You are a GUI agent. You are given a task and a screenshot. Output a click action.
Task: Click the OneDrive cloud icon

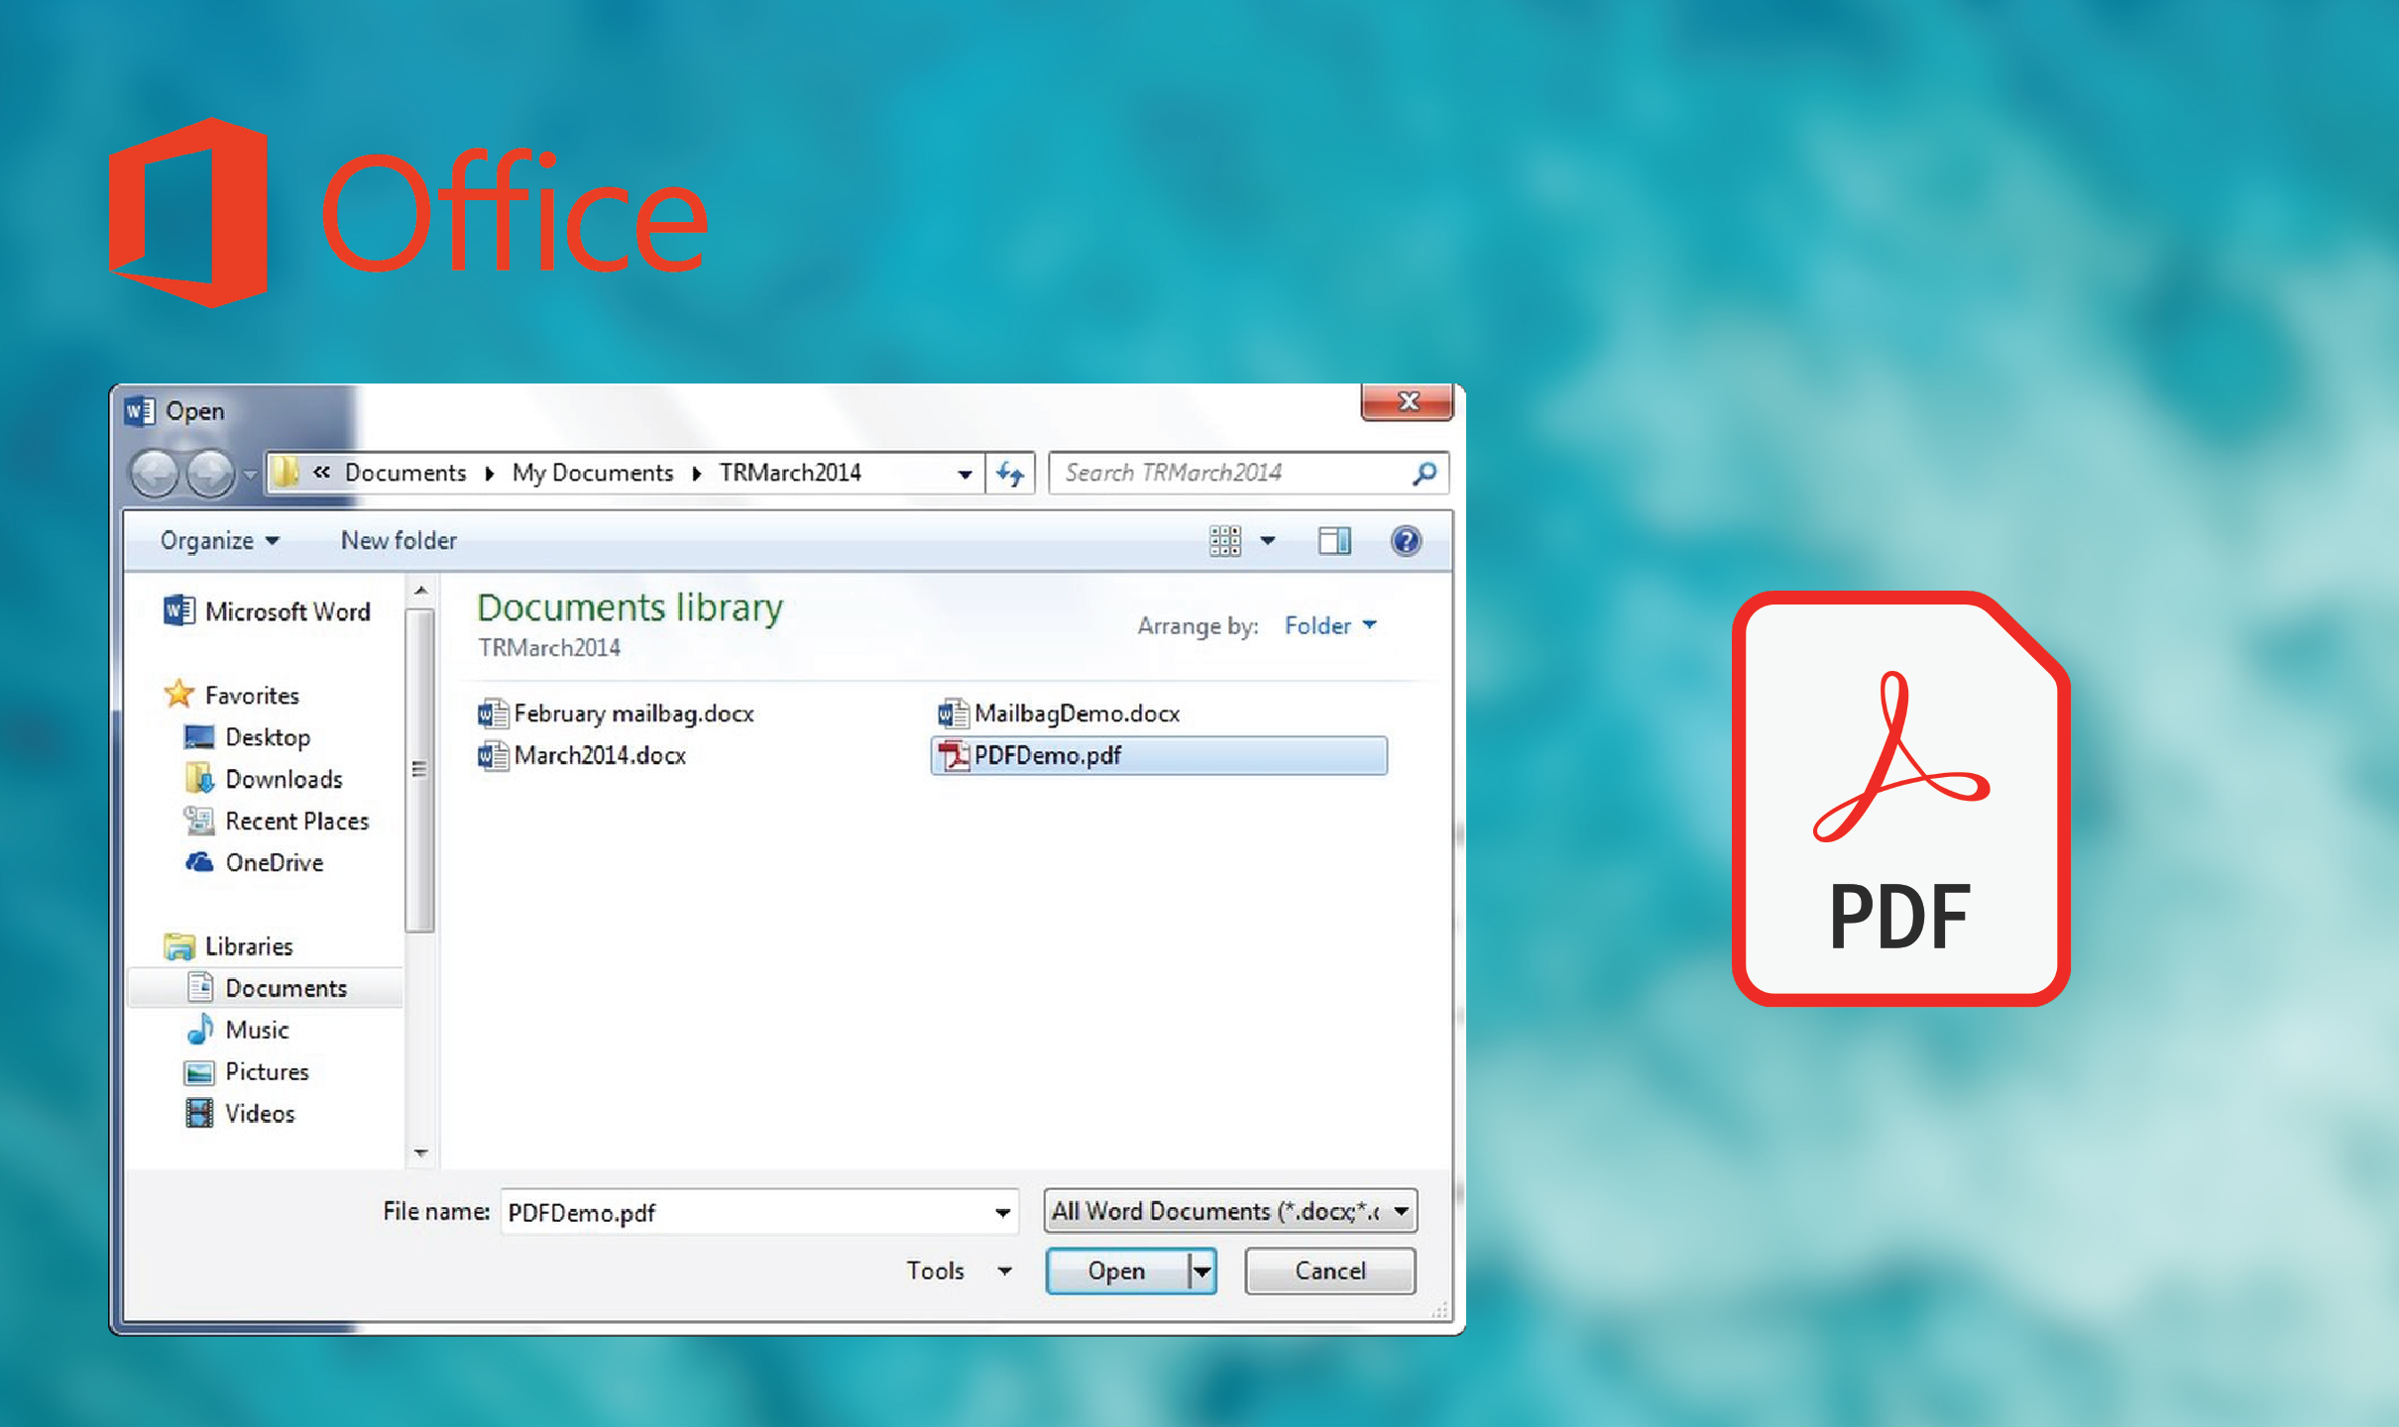point(183,861)
